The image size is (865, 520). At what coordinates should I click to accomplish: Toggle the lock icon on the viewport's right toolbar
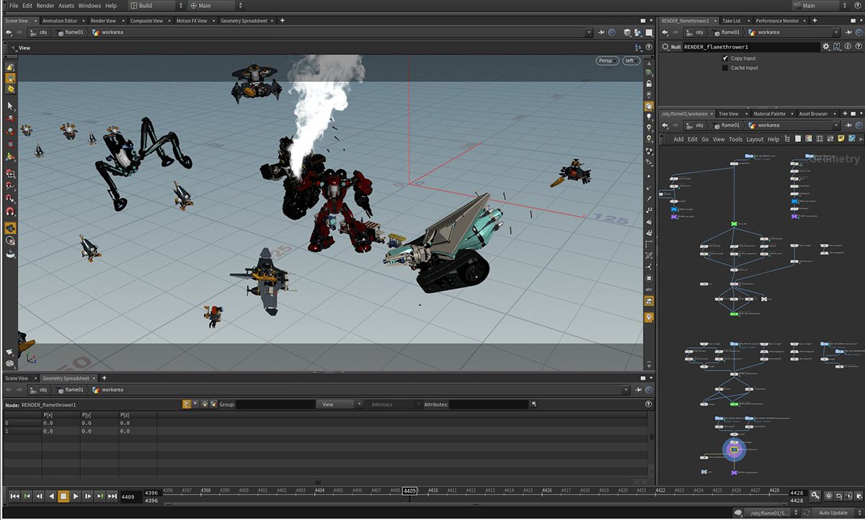tap(649, 84)
